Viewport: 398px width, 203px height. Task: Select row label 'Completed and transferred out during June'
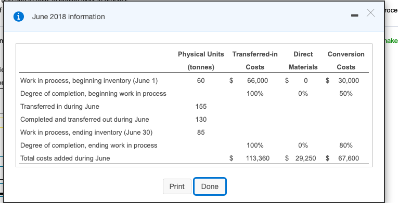click(x=84, y=119)
